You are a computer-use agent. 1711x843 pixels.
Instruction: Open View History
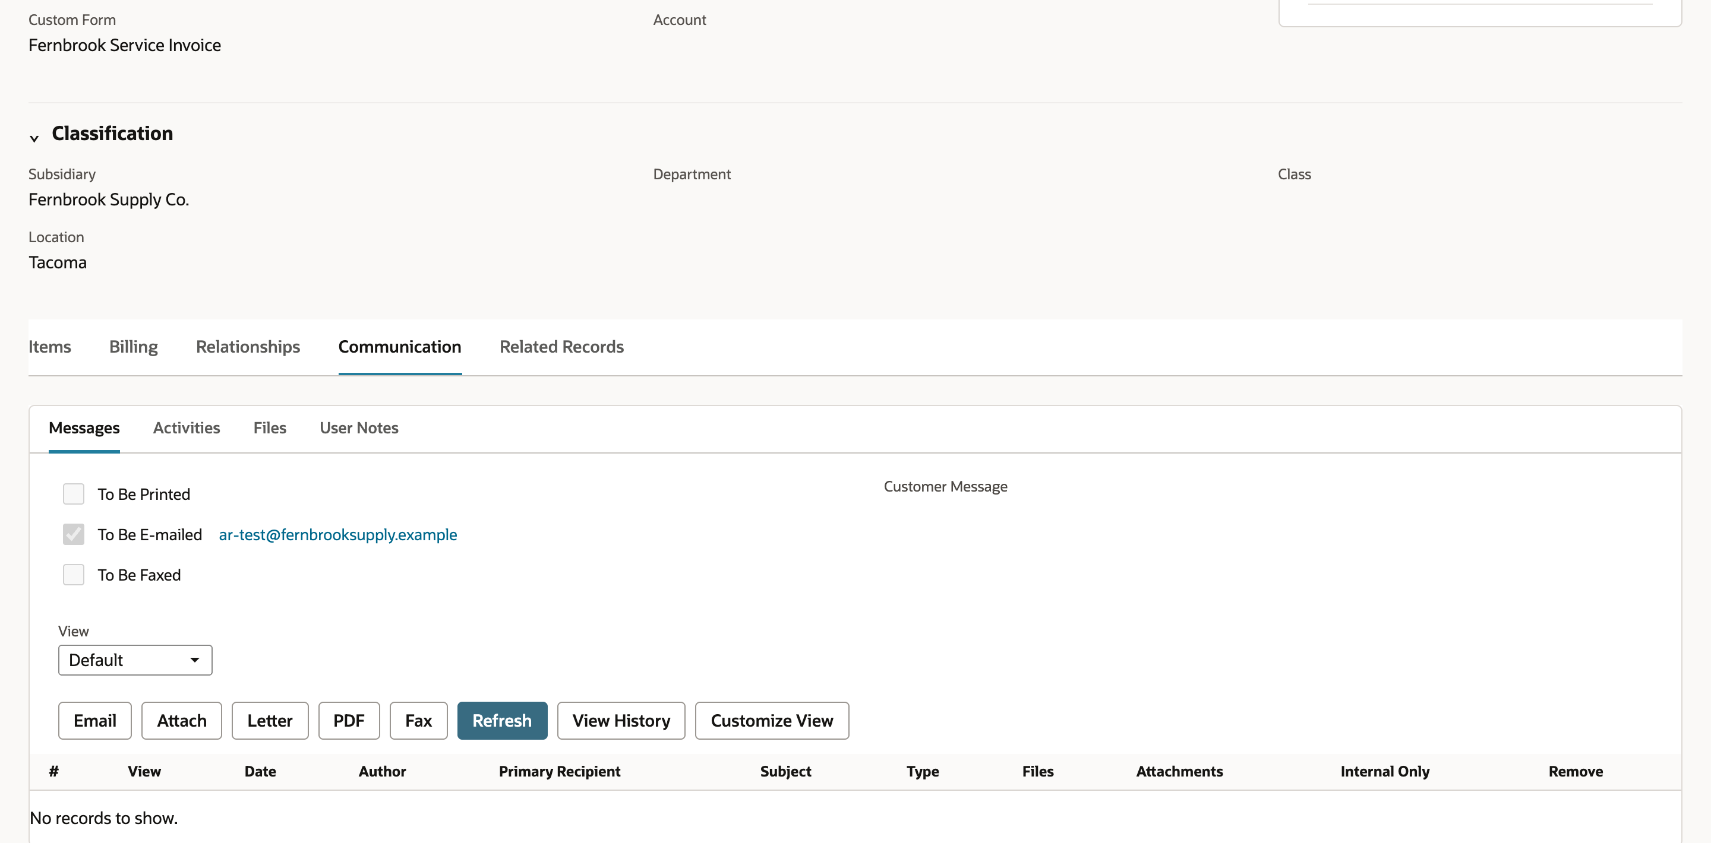coord(621,720)
